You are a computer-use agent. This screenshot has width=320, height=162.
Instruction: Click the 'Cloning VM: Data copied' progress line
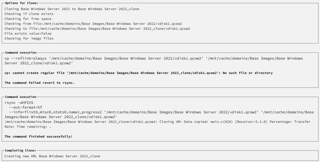[x=157, y=124]
